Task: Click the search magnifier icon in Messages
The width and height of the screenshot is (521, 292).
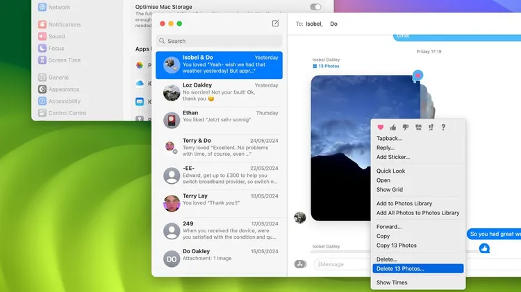Action: click(162, 41)
